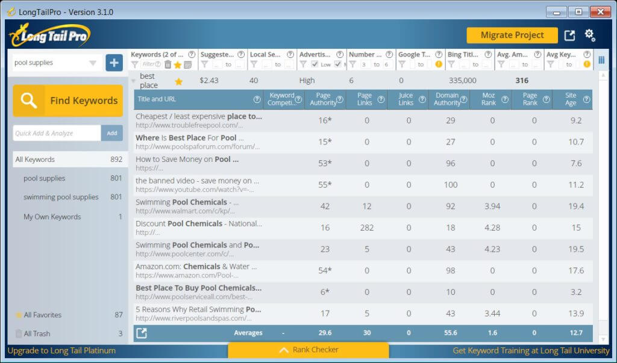Click the Local Searches filter funnel icon
This screenshot has height=363, width=617.
pos(254,64)
